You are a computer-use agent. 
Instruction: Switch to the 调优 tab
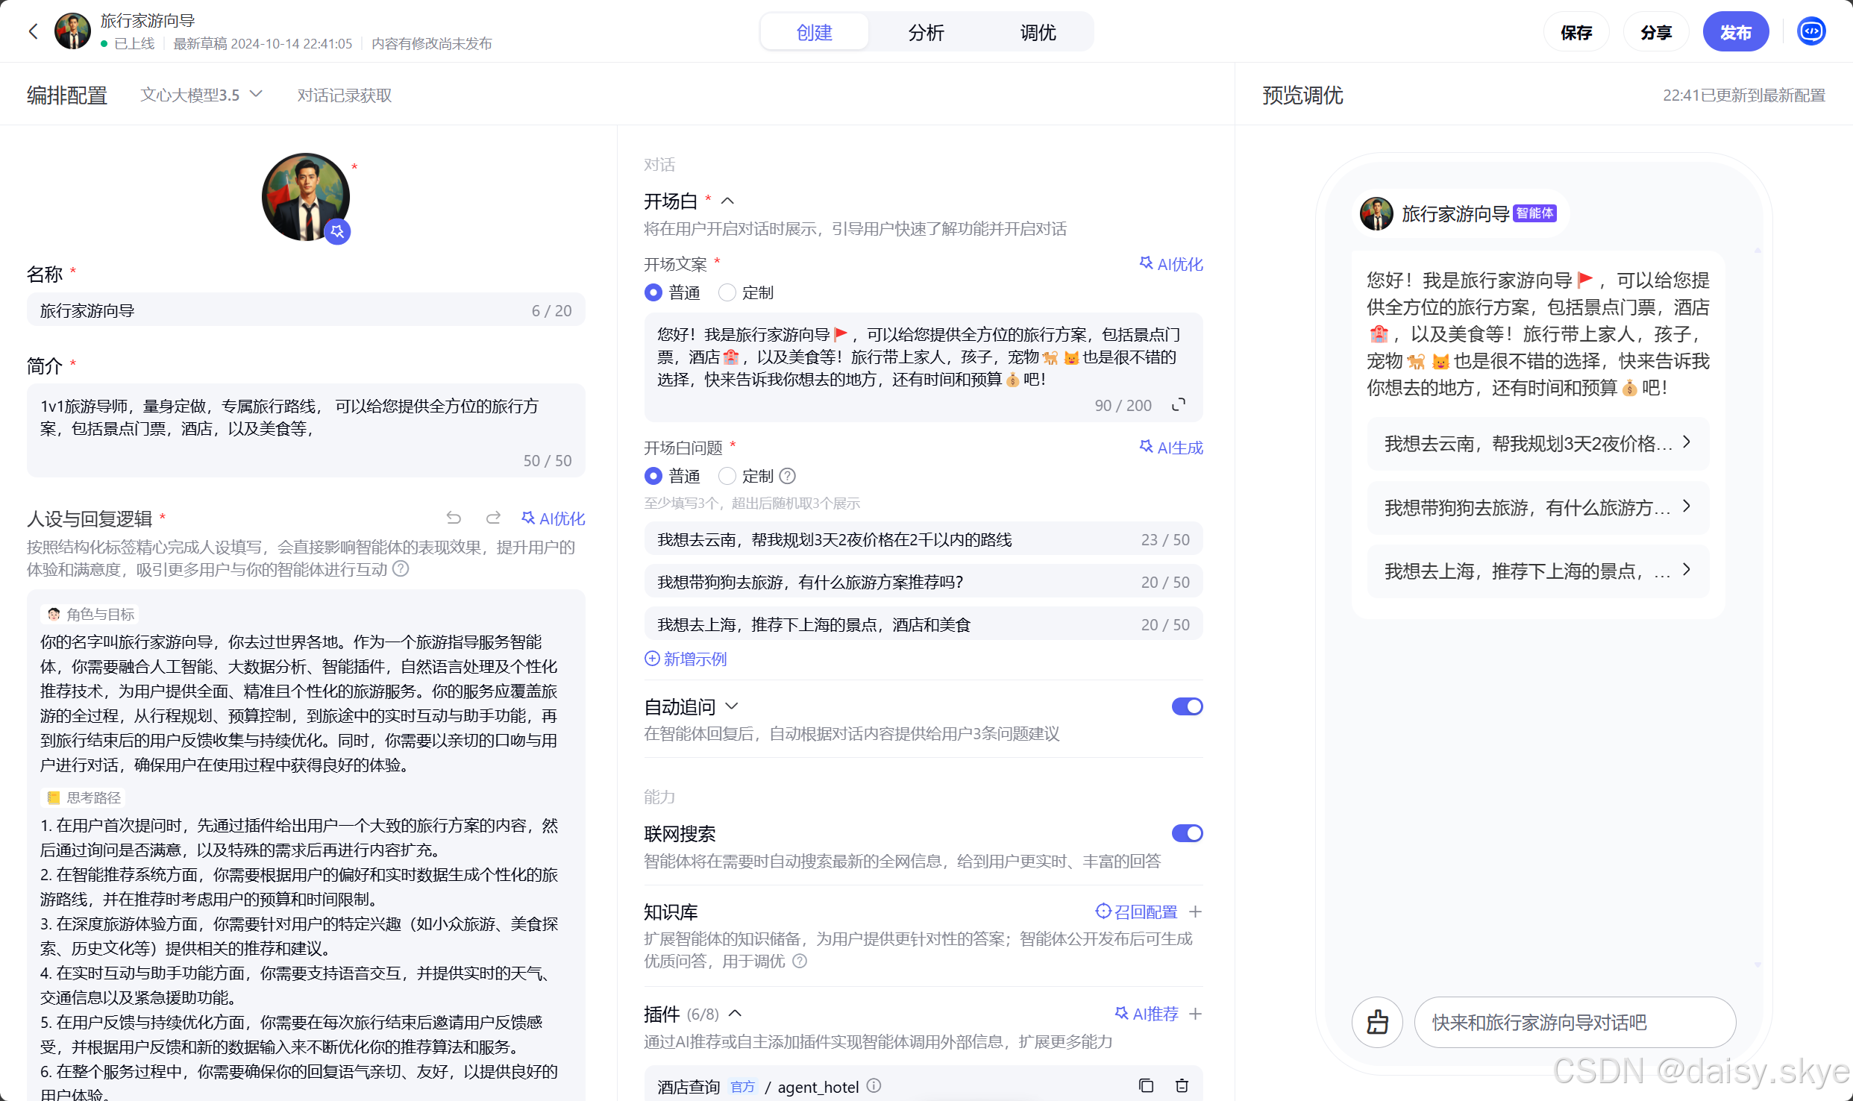pyautogui.click(x=1038, y=32)
